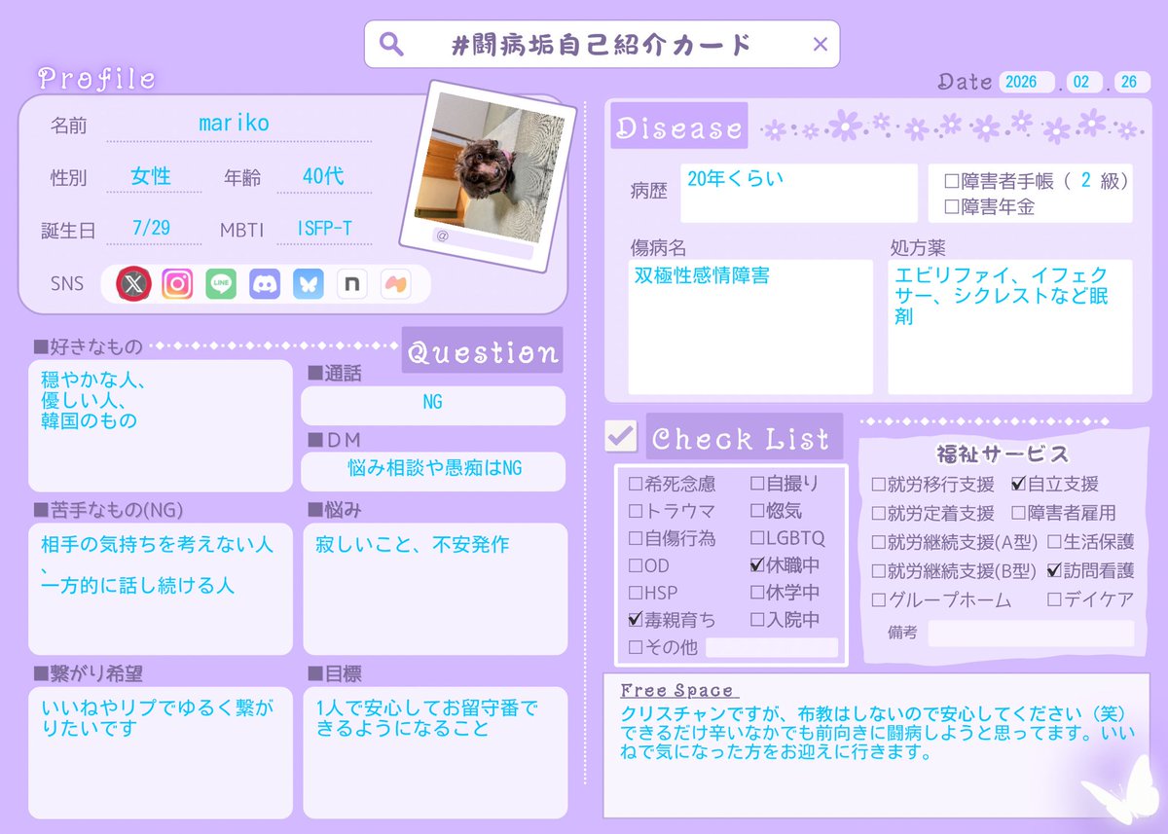Select the Discord icon
This screenshot has width=1168, height=834.
[264, 283]
